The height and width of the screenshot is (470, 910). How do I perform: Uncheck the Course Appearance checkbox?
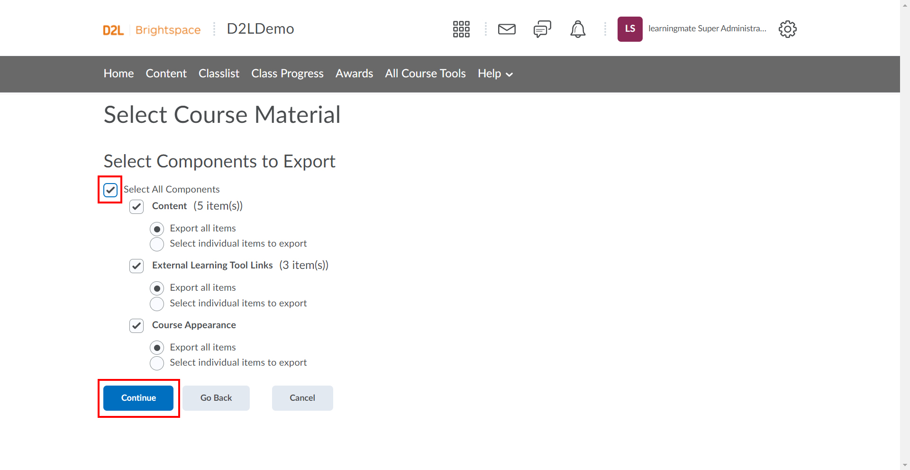pyautogui.click(x=136, y=325)
